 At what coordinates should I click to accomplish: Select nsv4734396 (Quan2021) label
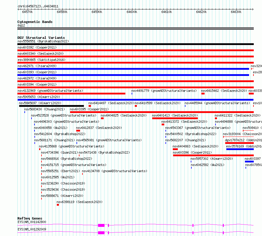59,152
